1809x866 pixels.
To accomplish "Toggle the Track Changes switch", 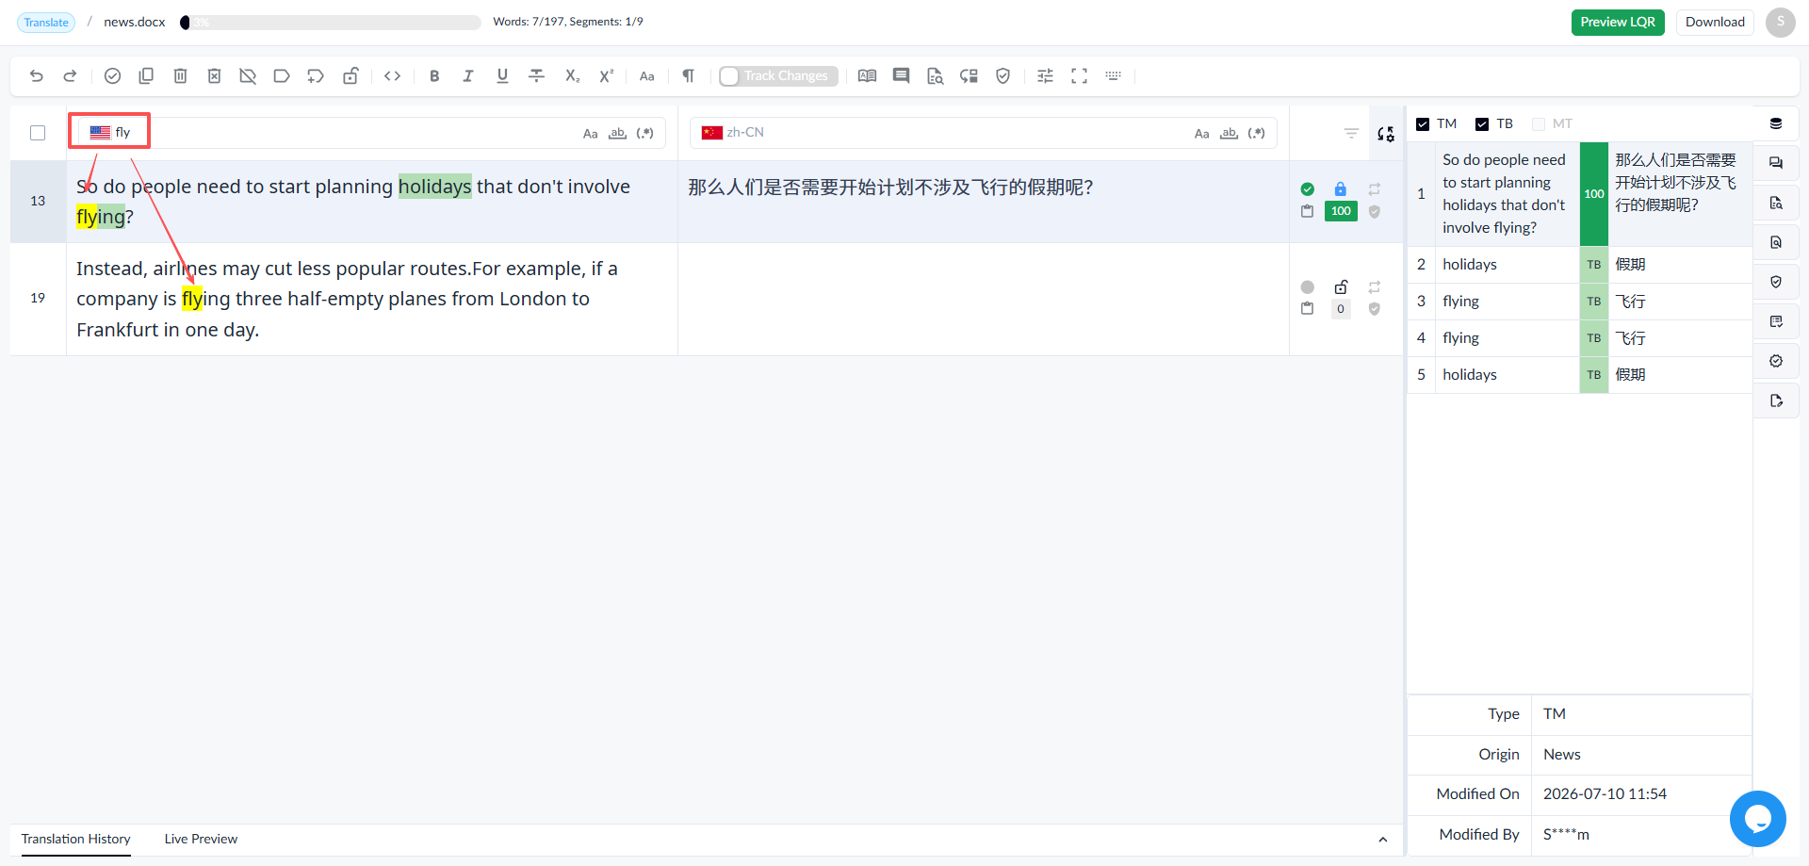I will coord(778,76).
